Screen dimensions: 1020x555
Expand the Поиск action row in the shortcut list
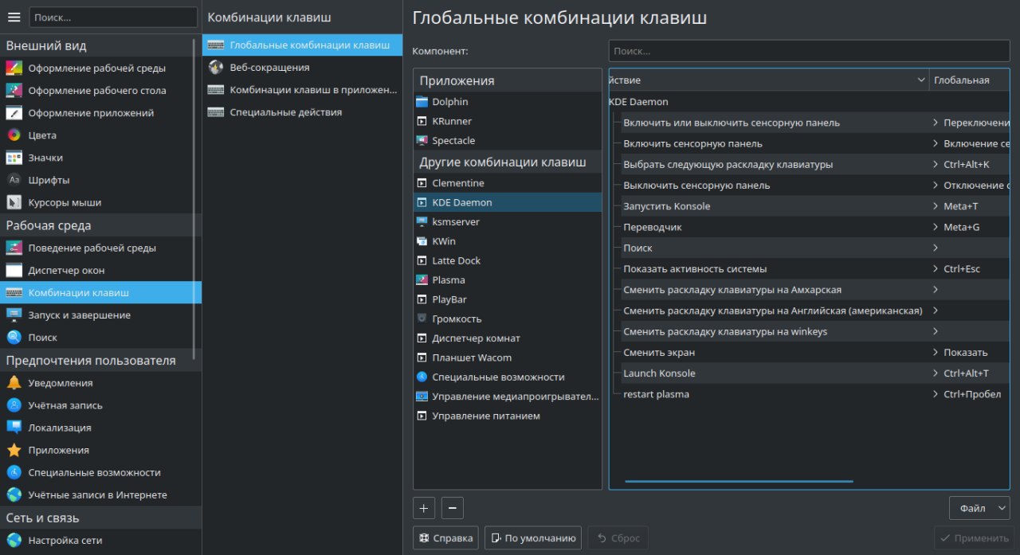pos(936,248)
